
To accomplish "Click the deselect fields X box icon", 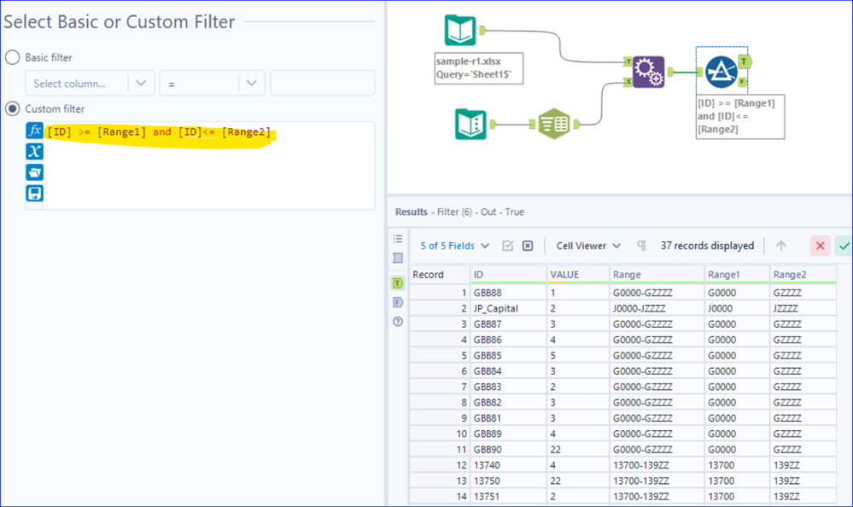I will (x=528, y=246).
